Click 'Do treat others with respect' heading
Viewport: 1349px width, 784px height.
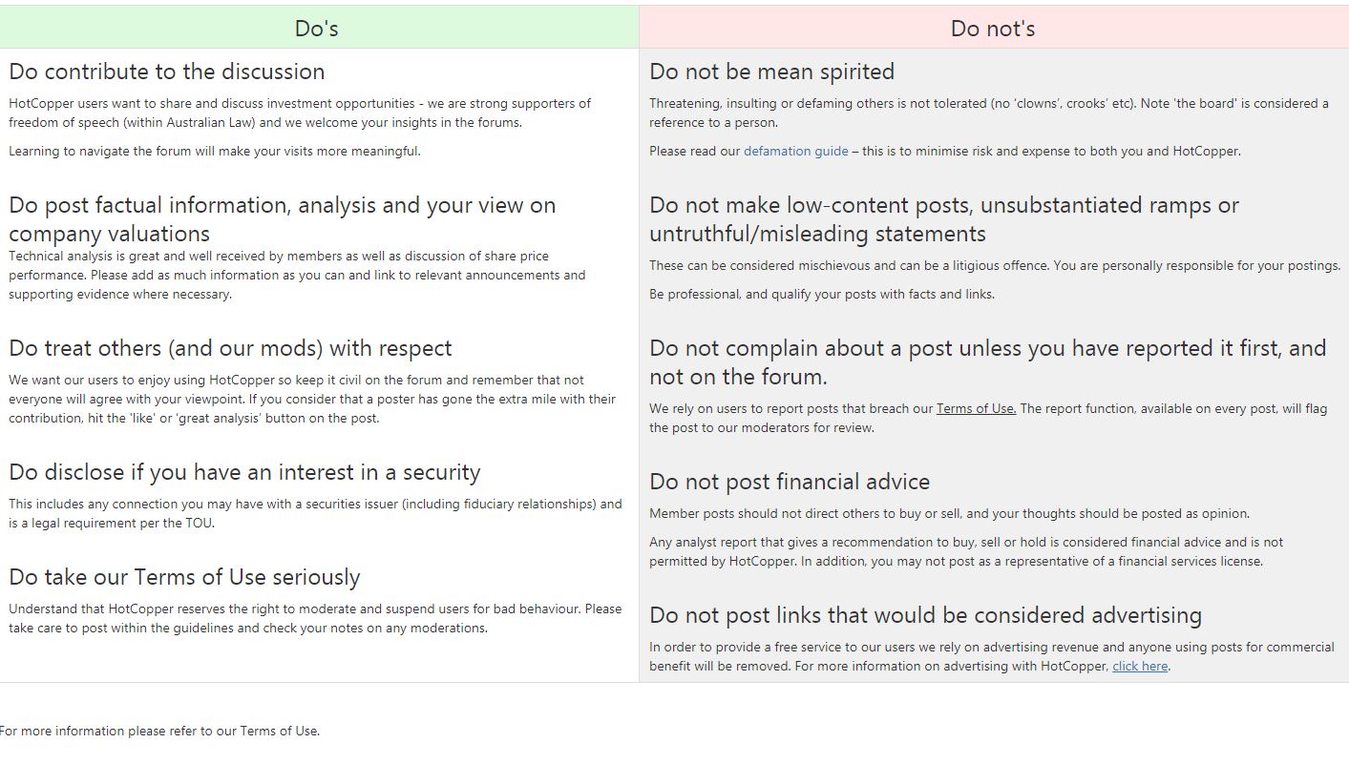[230, 348]
